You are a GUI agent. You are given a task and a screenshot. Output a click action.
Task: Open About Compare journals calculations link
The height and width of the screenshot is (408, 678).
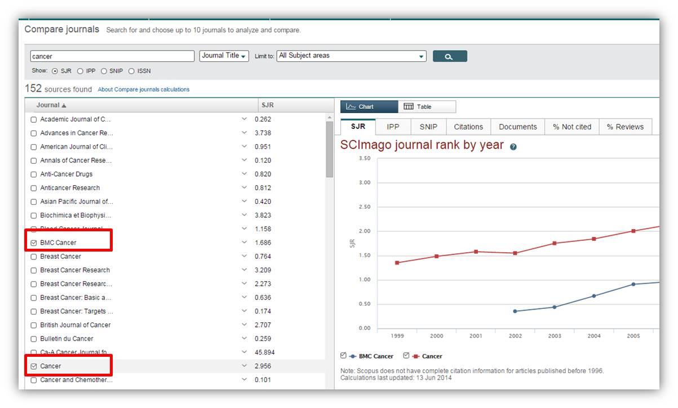pos(144,89)
